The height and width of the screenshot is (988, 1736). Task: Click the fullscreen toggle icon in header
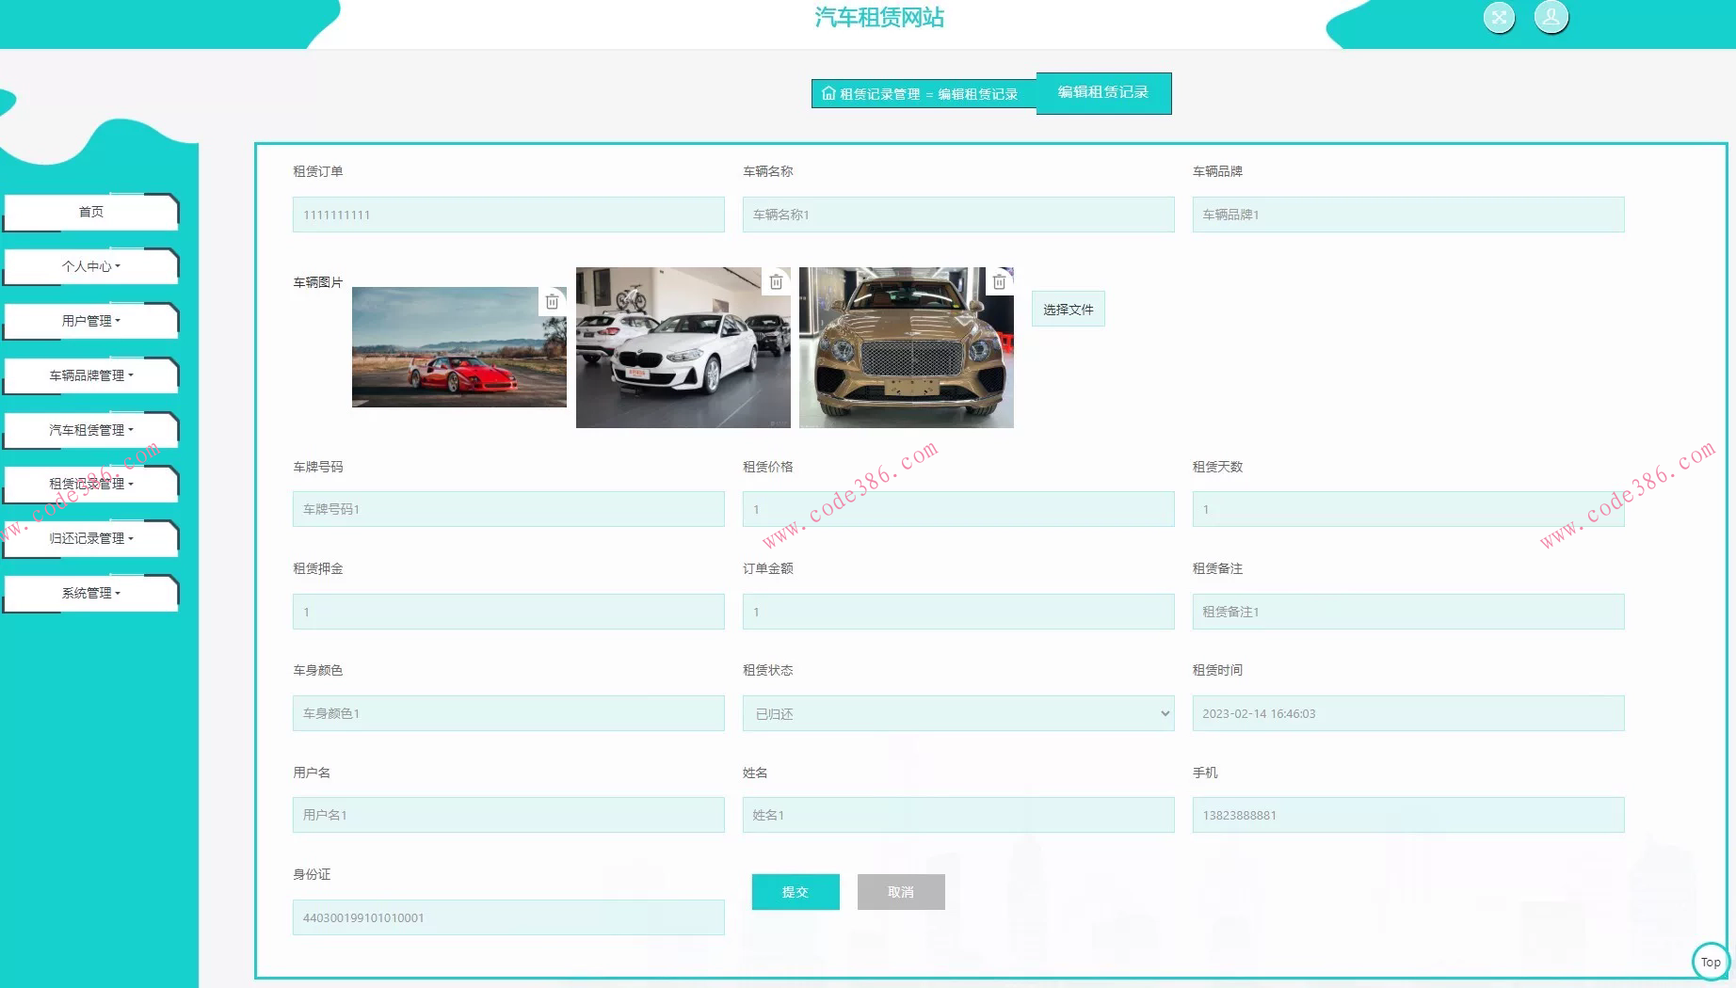pyautogui.click(x=1499, y=17)
